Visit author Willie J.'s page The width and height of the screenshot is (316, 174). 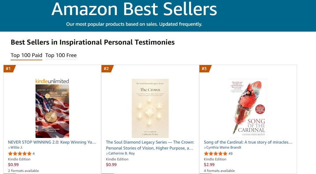tap(17, 147)
